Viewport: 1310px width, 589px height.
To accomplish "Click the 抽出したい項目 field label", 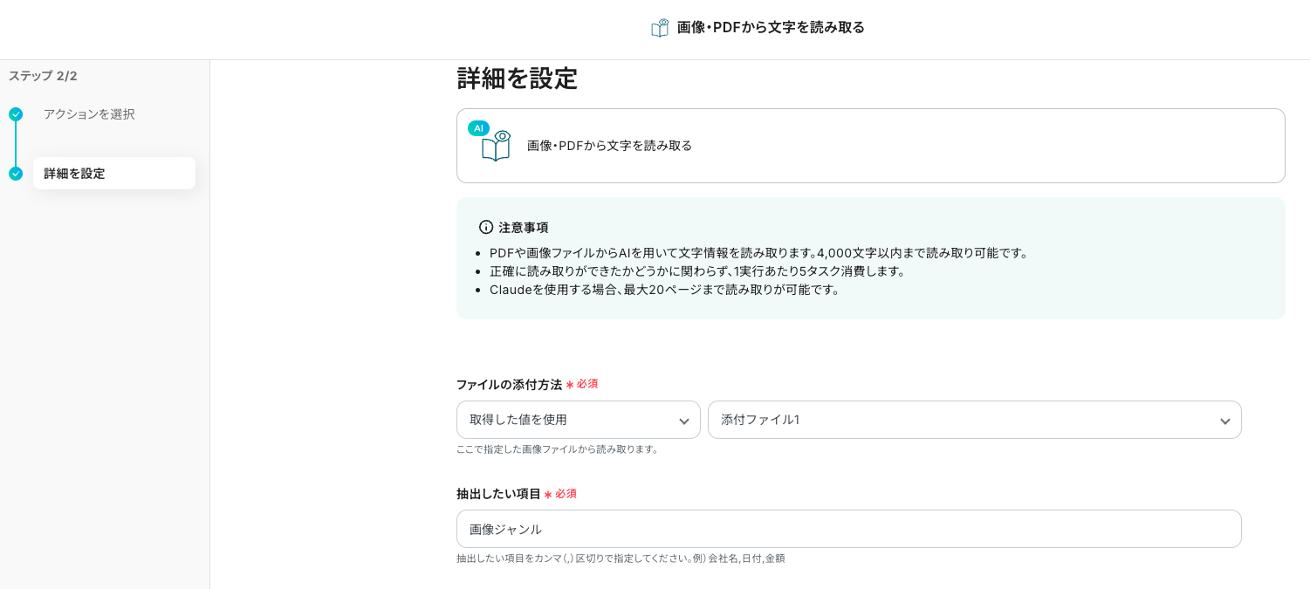I will [x=498, y=494].
